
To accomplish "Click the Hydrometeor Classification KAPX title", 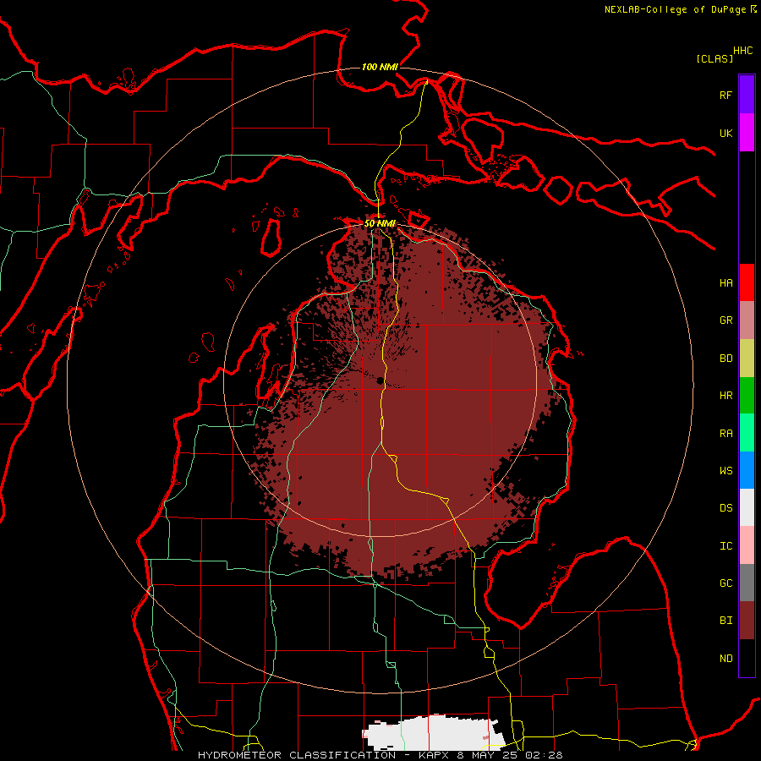I will point(380,755).
